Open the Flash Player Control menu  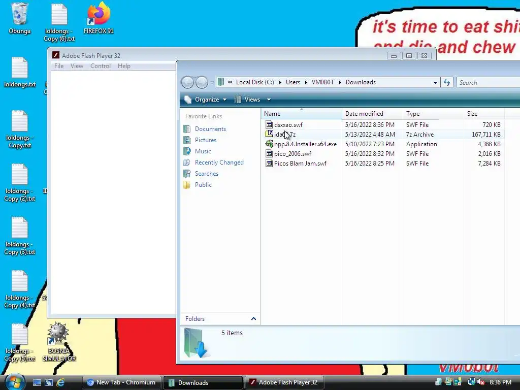101,66
